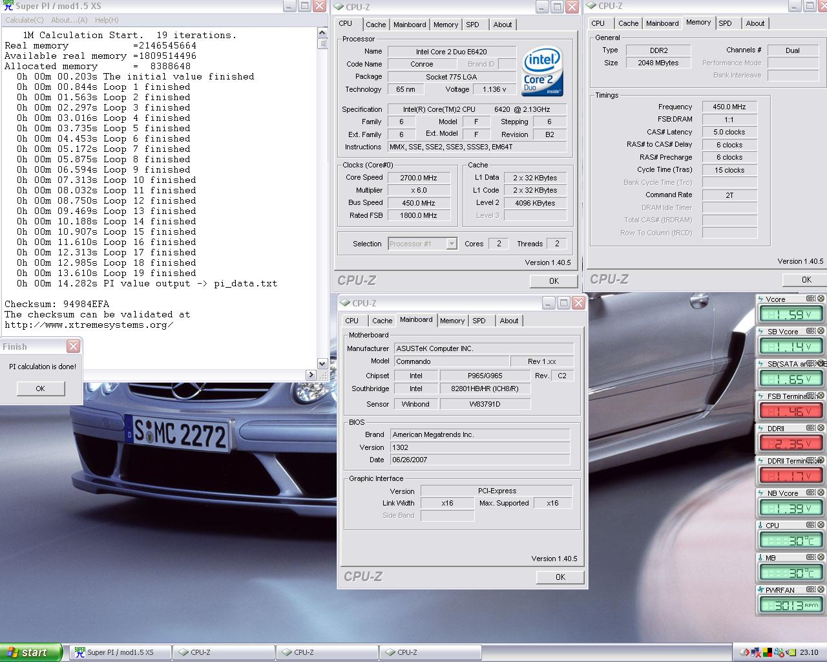This screenshot has height=662, width=827.
Task: Open the Windows start menu
Action: (x=31, y=652)
